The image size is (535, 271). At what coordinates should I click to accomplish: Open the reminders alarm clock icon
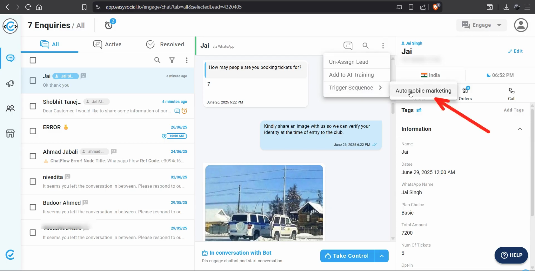pyautogui.click(x=109, y=25)
